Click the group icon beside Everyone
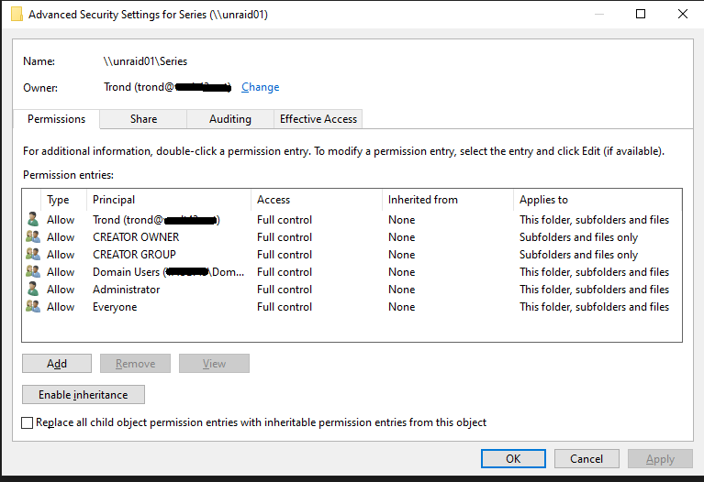Screen dimensions: 704x482 click(x=33, y=307)
